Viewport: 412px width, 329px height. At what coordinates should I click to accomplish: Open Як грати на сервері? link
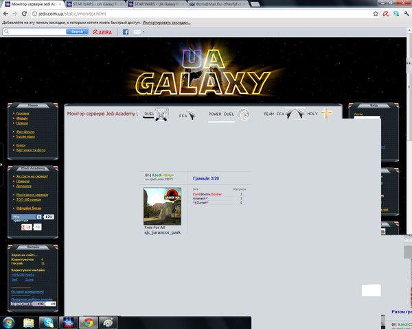coord(32,176)
